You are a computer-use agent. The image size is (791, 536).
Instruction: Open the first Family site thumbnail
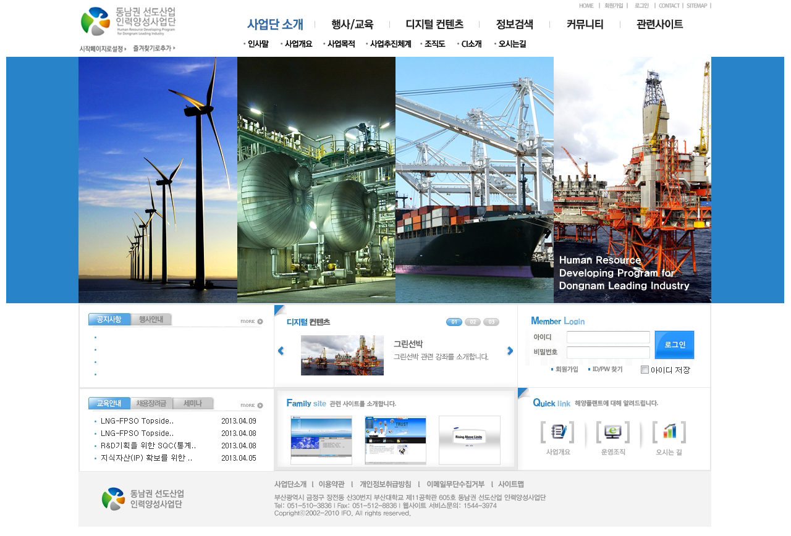321,440
